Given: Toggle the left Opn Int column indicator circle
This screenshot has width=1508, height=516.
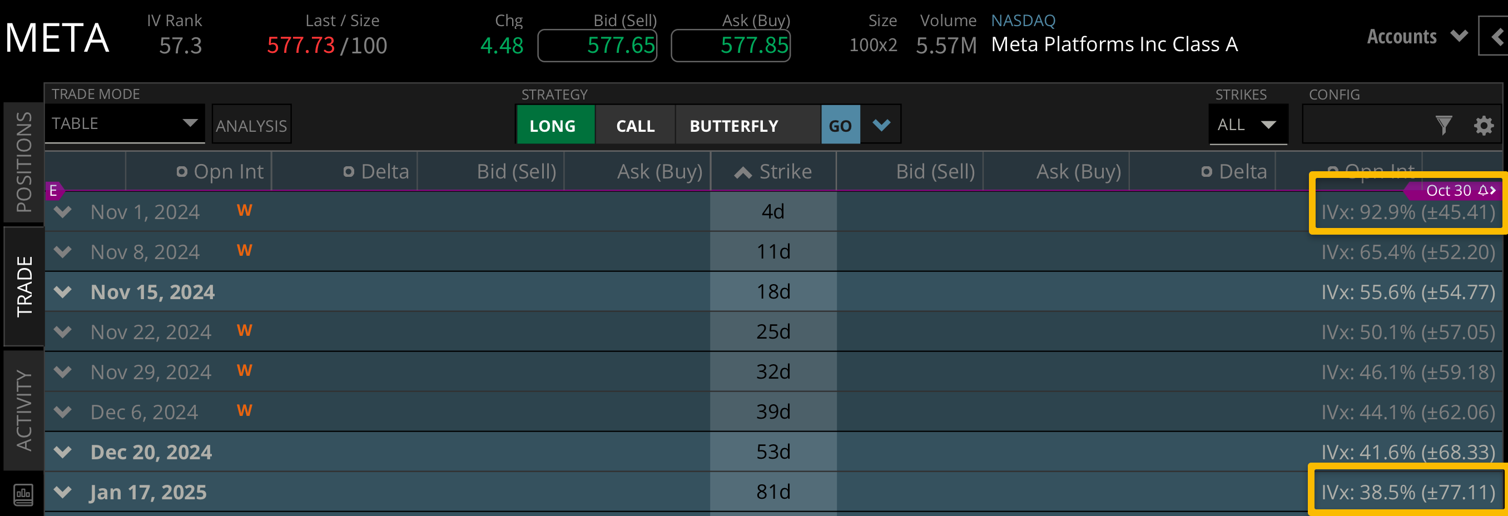Looking at the screenshot, I should pos(181,172).
